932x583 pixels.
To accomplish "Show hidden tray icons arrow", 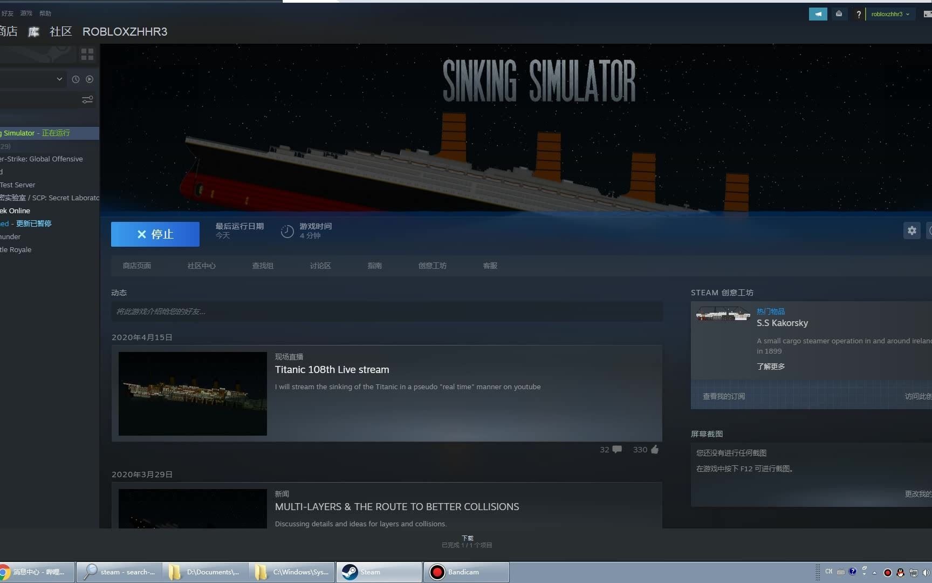I will (875, 573).
